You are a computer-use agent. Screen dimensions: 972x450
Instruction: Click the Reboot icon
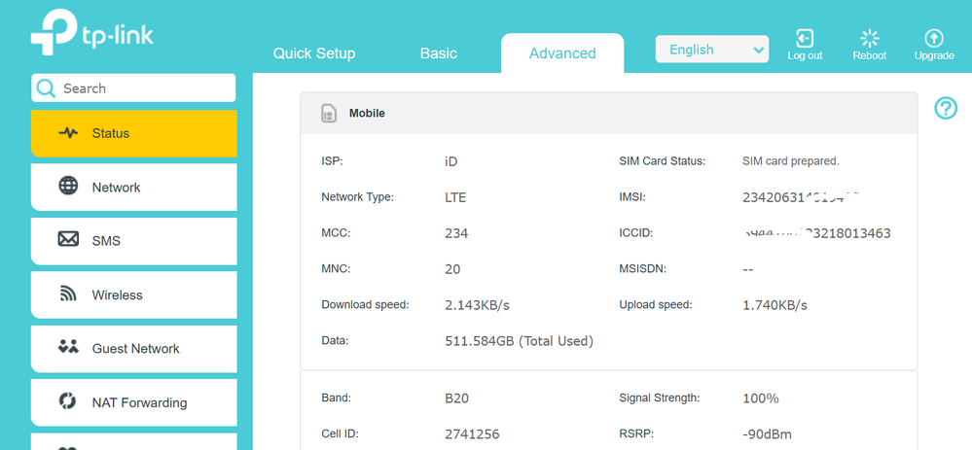870,38
